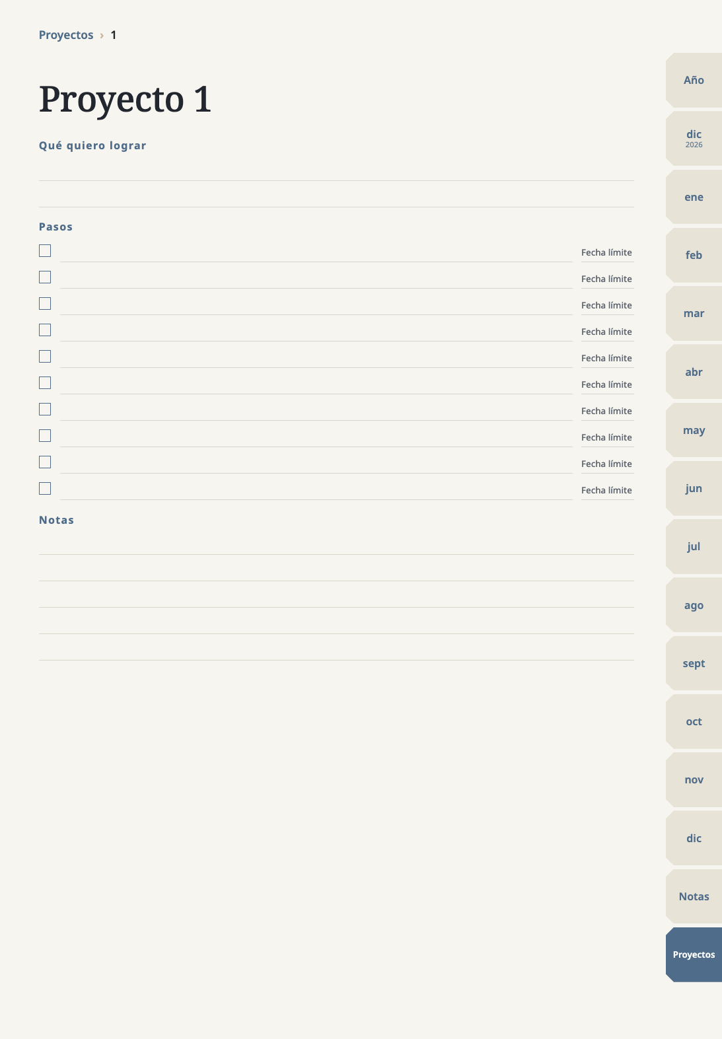The width and height of the screenshot is (722, 1039).
Task: Click the first Pasos step writing line
Action: (316, 251)
